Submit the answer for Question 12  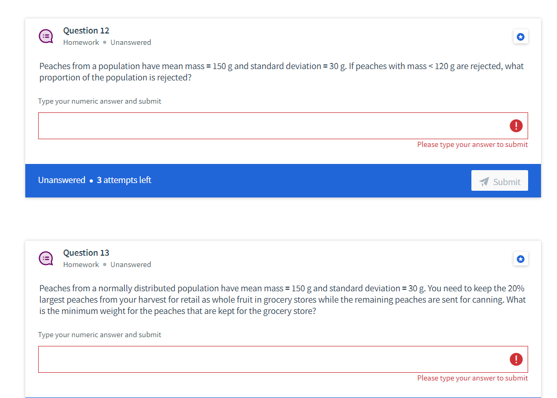point(499,180)
